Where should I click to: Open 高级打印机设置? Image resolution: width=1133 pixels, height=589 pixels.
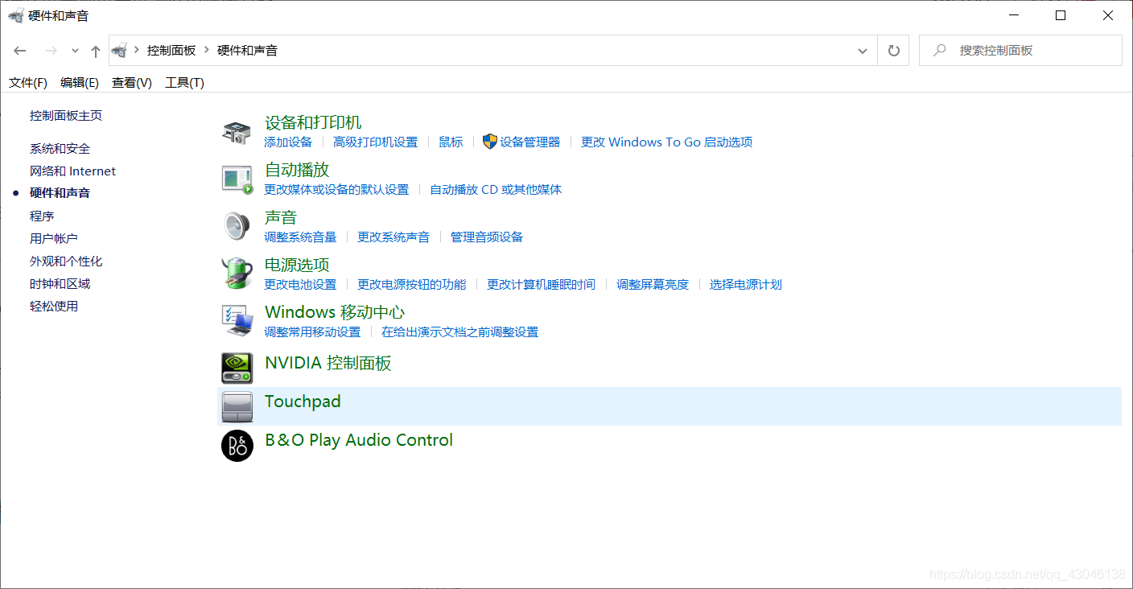click(376, 142)
